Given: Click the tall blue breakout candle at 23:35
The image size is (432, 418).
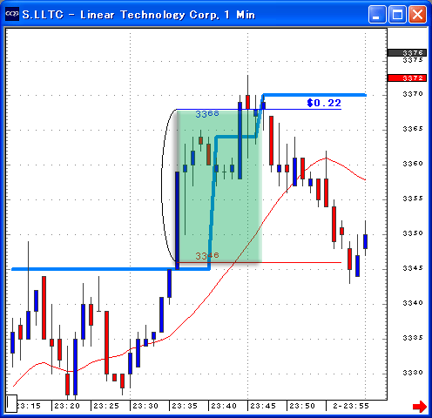Looking at the screenshot, I should click(x=177, y=220).
